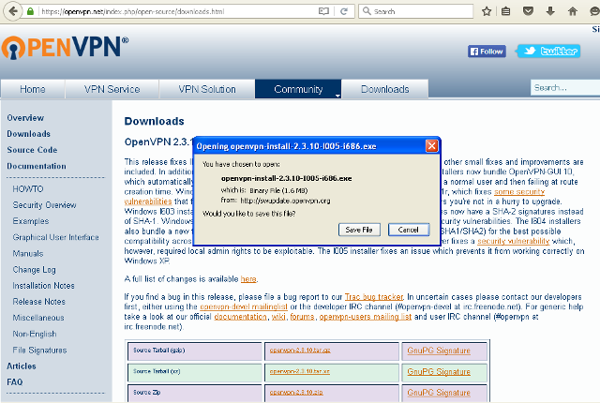The height and width of the screenshot is (403, 600).
Task: Open the openvpn-devel mailinglist link
Action: click(x=244, y=306)
